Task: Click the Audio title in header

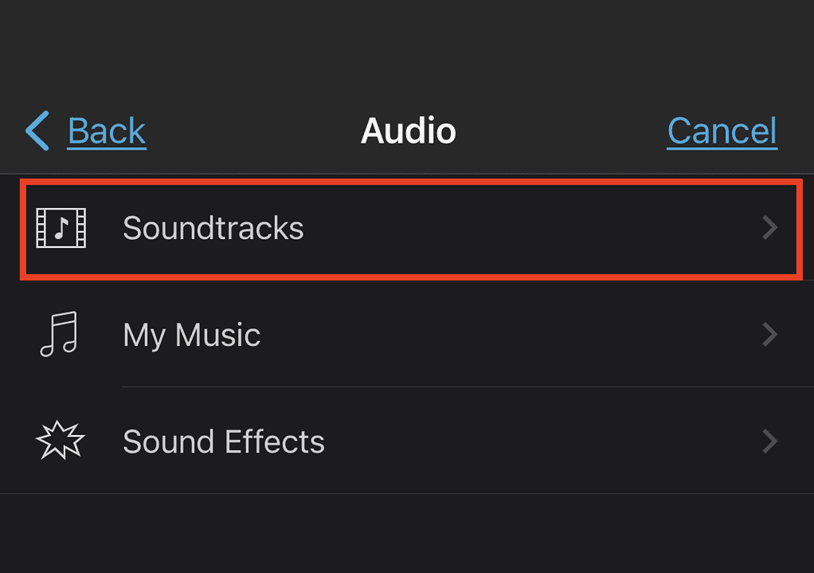Action: [408, 131]
